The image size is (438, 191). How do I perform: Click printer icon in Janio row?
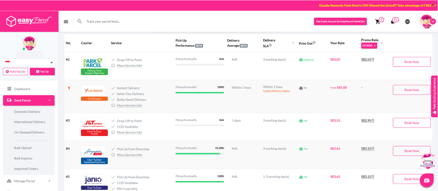point(301,177)
